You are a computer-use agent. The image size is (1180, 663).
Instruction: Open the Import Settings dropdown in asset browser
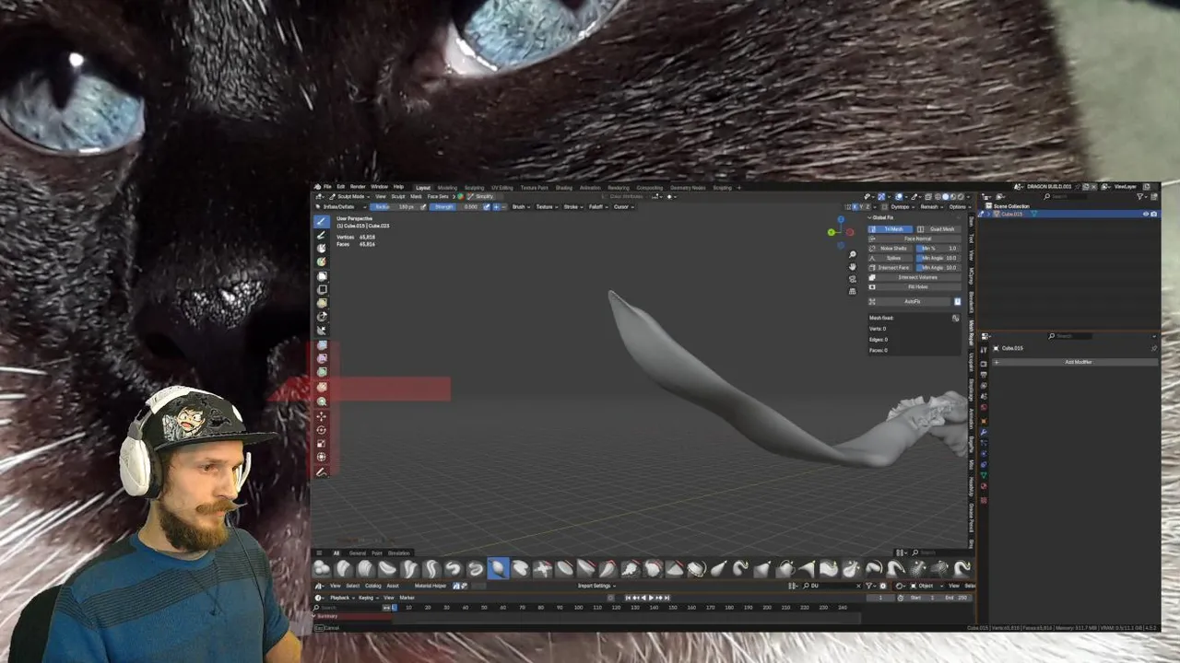(x=597, y=586)
